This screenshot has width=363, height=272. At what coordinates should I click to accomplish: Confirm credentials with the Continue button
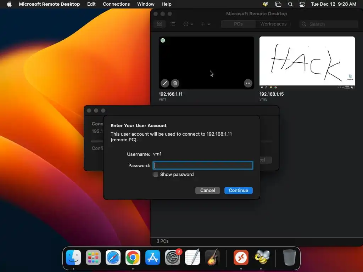[239, 190]
